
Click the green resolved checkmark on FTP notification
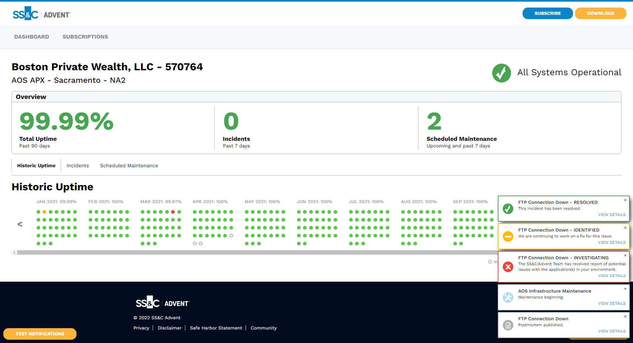click(x=508, y=208)
